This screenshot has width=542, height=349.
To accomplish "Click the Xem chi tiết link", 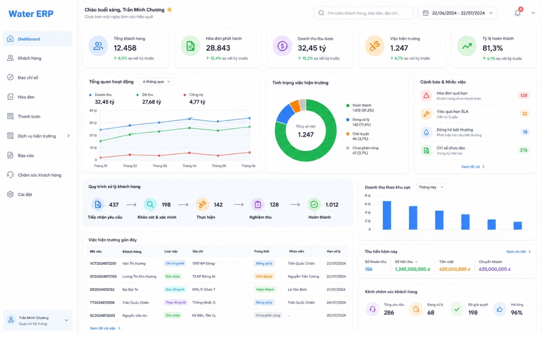I will (518, 252).
